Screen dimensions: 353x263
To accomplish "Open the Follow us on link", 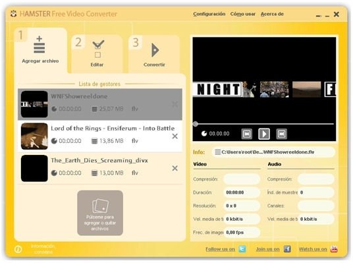I will click(220, 249).
